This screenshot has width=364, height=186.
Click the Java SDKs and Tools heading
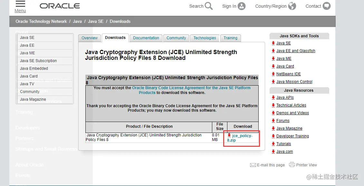point(299,36)
